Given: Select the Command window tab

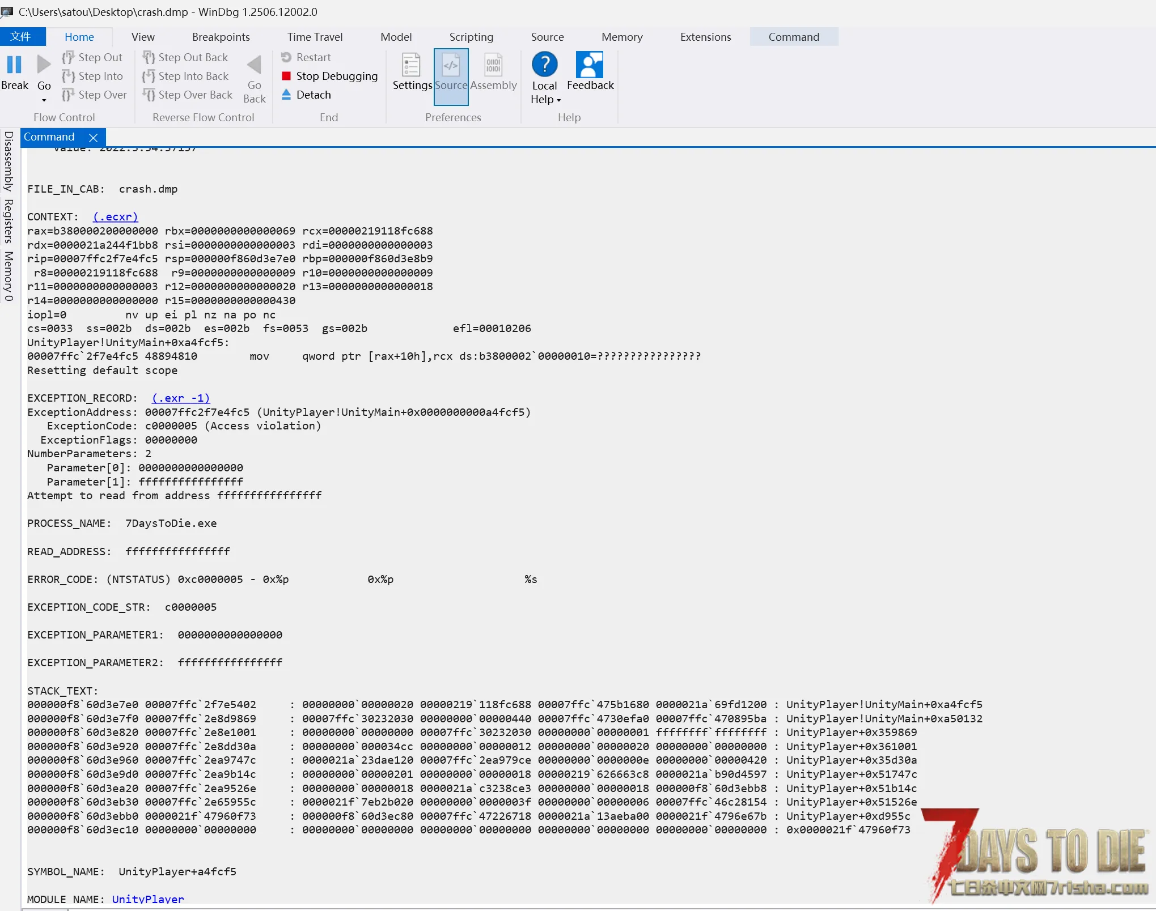Looking at the screenshot, I should click(50, 137).
